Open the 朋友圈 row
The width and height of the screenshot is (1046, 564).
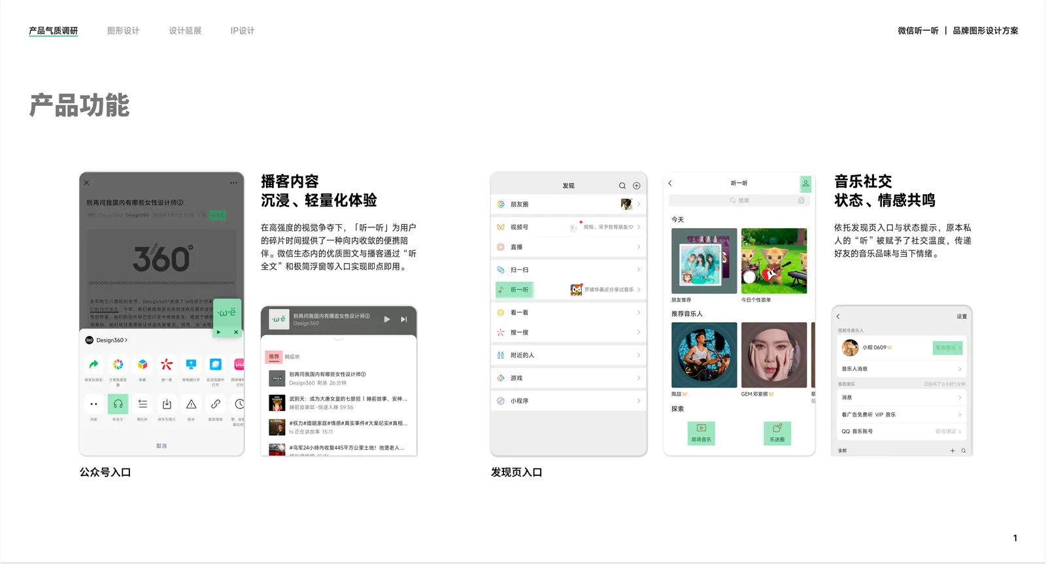569,205
